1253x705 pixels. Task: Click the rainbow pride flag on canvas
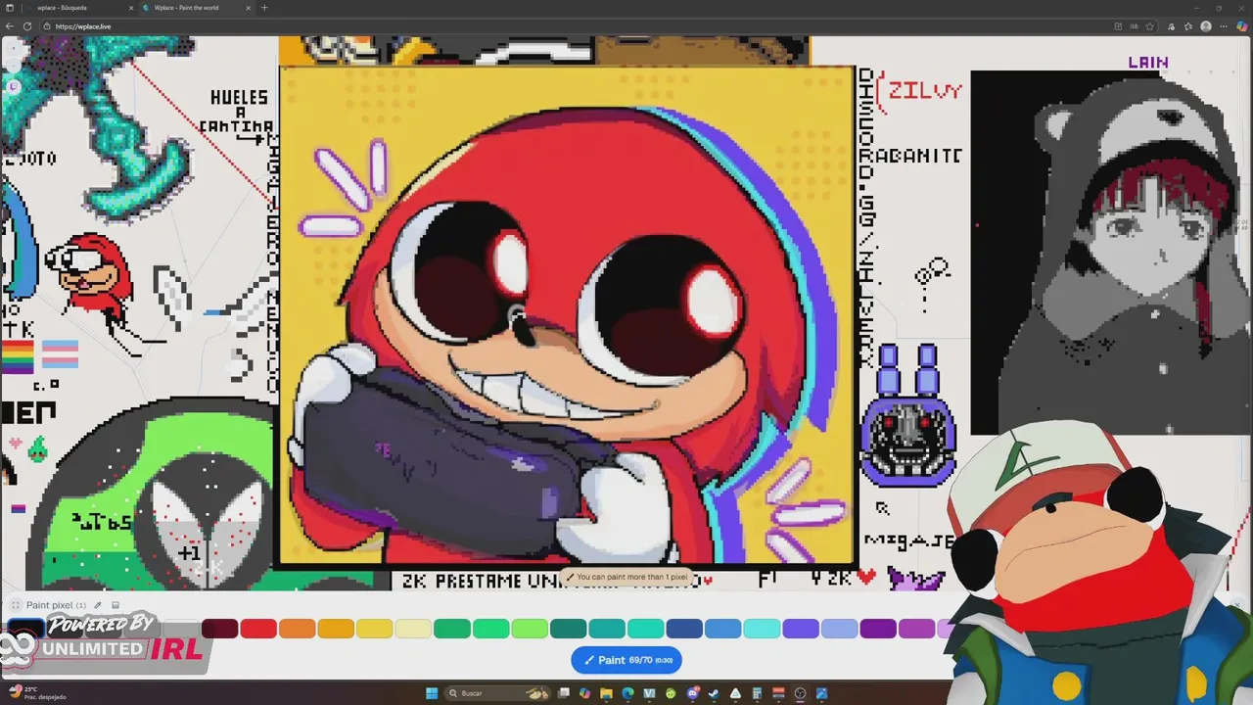click(17, 357)
